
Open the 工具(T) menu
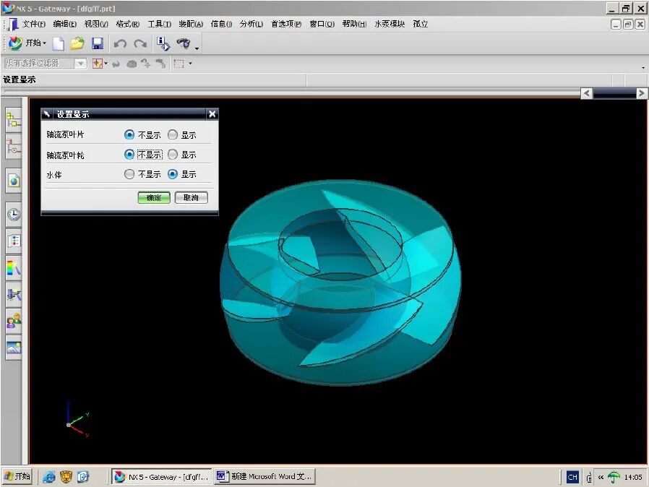(x=159, y=24)
